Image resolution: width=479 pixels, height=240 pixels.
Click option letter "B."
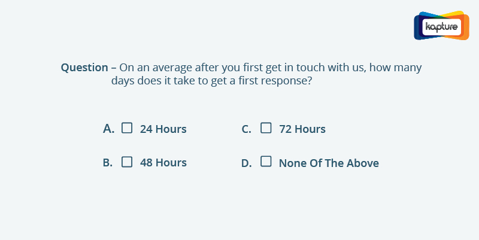point(108,163)
